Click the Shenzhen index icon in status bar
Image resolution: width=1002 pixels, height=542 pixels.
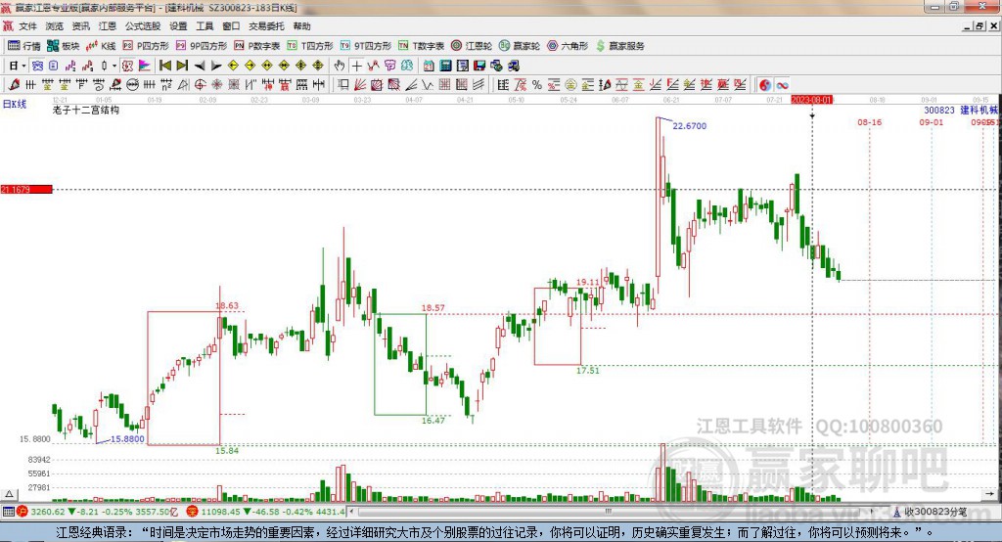tap(193, 512)
